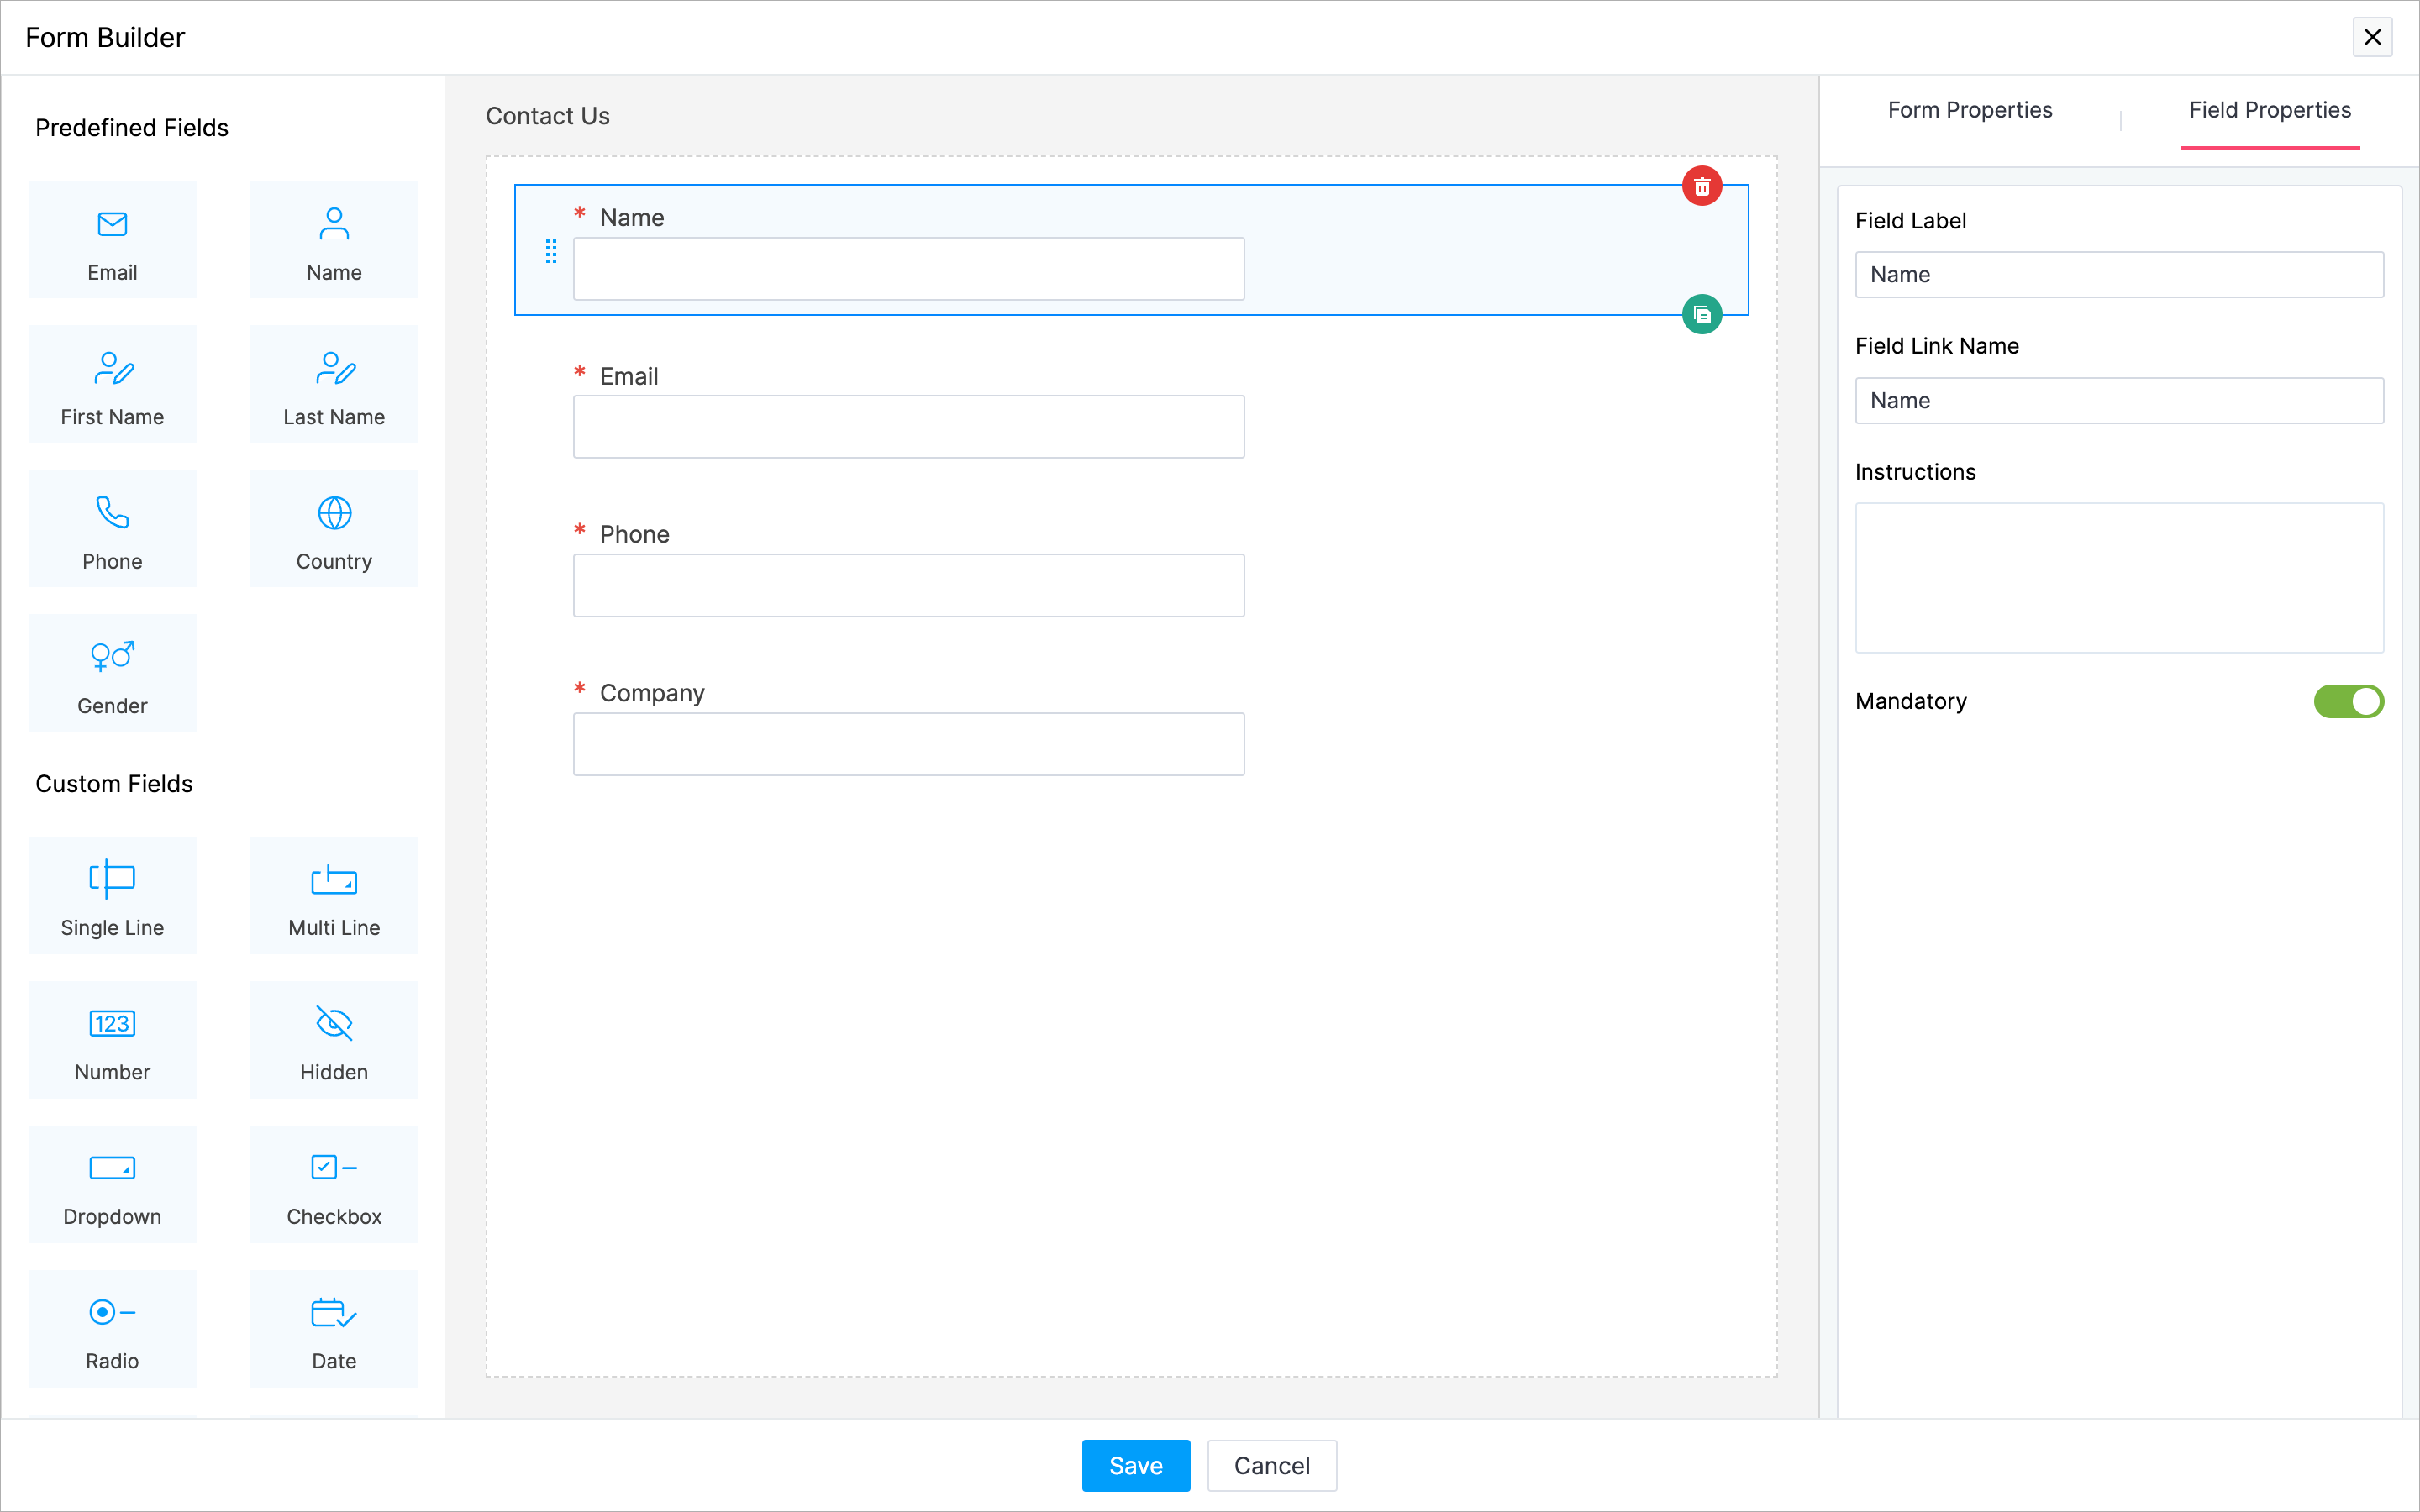Click the Field Link Name input
This screenshot has height=1512, width=2420.
tap(2118, 401)
